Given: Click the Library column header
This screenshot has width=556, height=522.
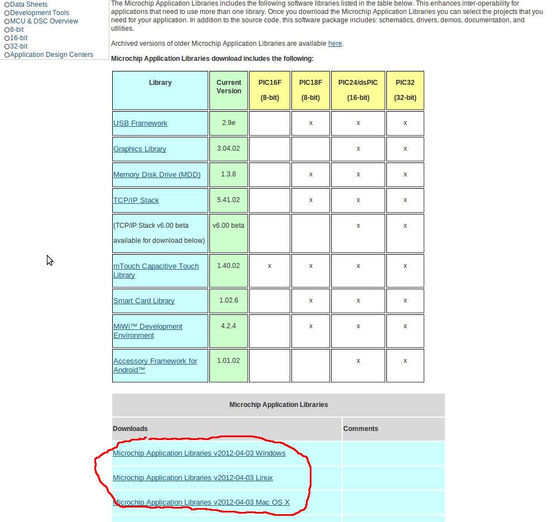Looking at the screenshot, I should [x=160, y=90].
